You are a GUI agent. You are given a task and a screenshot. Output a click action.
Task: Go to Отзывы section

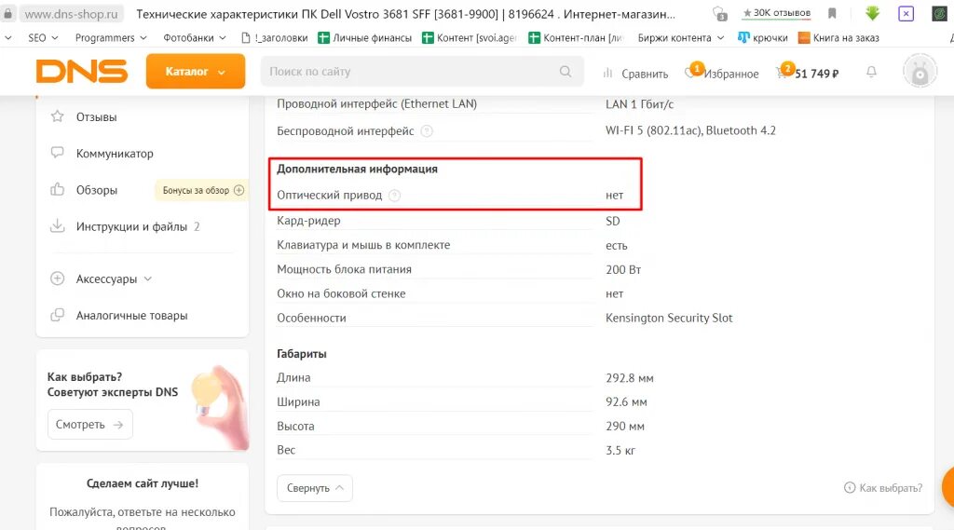coord(96,116)
